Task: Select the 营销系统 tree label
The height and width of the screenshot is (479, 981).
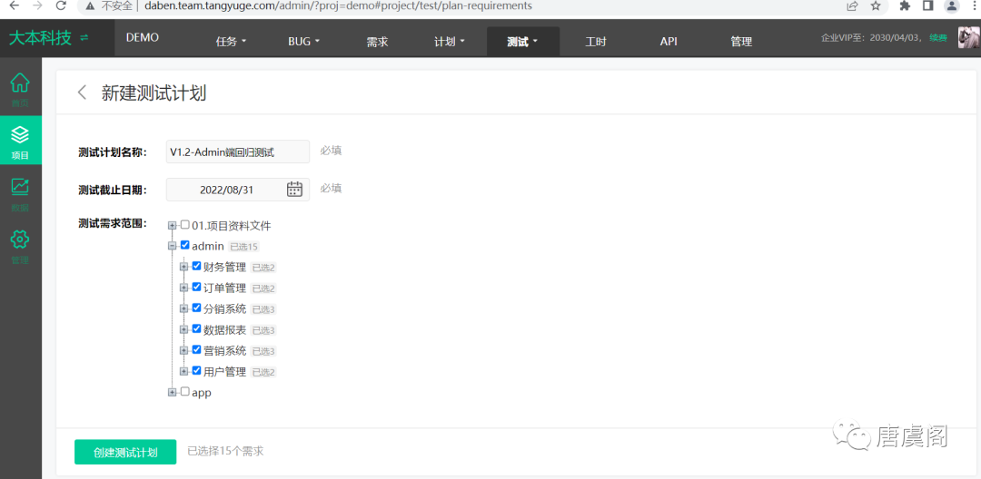Action: pyautogui.click(x=224, y=351)
